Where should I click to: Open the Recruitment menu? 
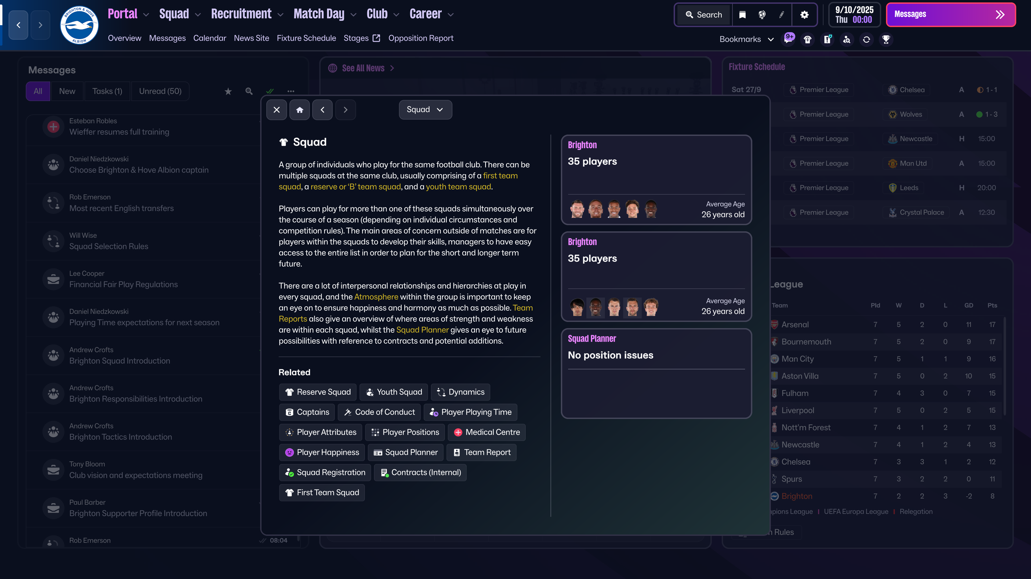click(241, 14)
